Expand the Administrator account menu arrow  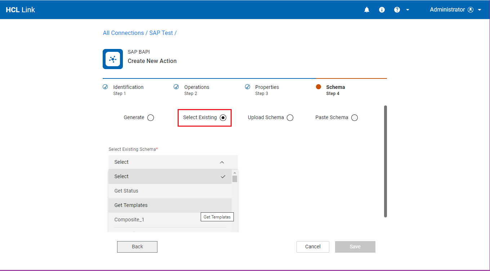coord(480,10)
